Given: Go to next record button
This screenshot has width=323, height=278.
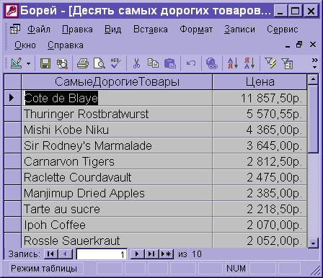Looking at the screenshot, I should pyautogui.click(x=137, y=254).
